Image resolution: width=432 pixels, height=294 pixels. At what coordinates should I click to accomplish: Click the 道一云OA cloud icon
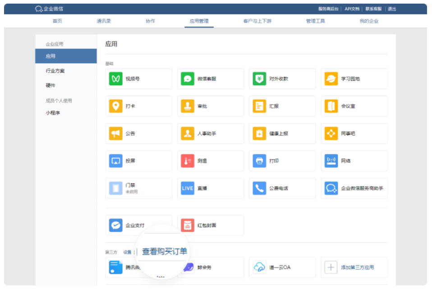259,267
